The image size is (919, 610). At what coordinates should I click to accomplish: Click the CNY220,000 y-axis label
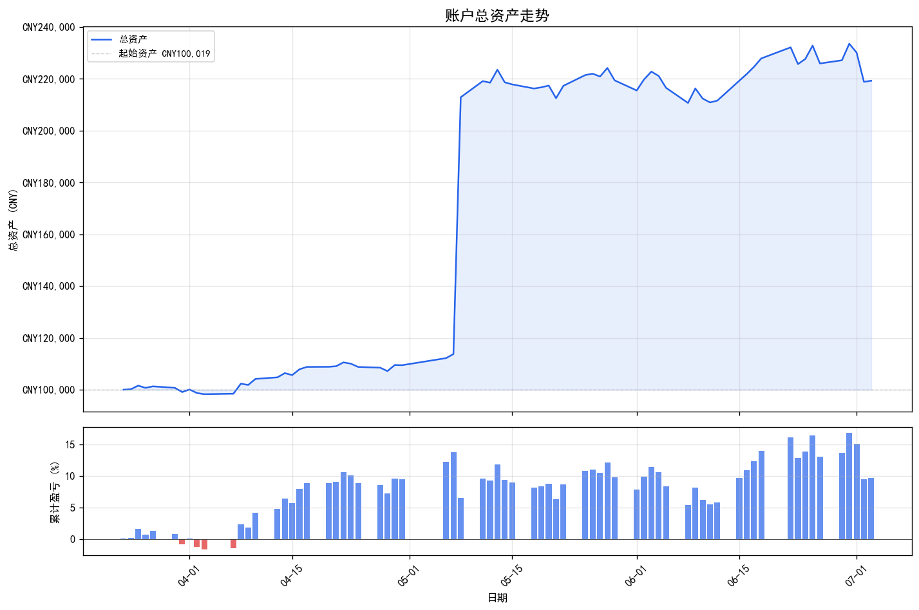(x=48, y=79)
